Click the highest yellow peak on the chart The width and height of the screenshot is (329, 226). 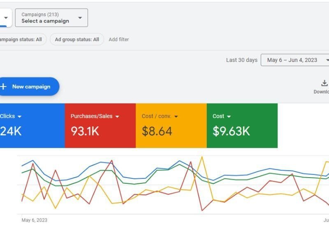pyautogui.click(x=201, y=157)
